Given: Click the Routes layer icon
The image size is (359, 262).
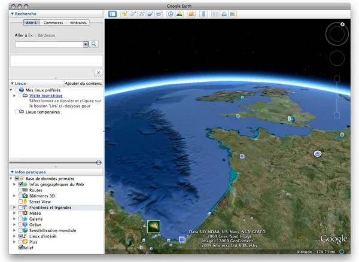Looking at the screenshot, I should point(25,190).
